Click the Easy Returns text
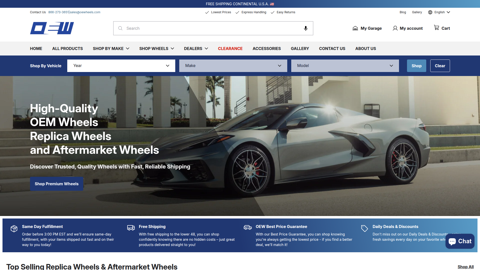The height and width of the screenshot is (270, 480). 286,12
